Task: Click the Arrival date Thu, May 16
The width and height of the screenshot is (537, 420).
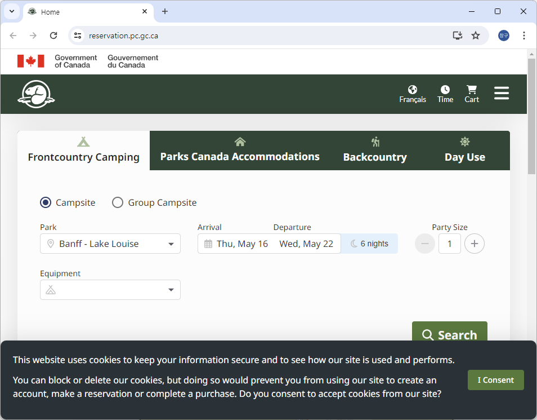Action: (x=242, y=244)
